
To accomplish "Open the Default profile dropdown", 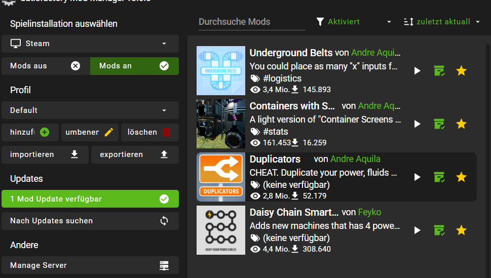I will click(90, 110).
